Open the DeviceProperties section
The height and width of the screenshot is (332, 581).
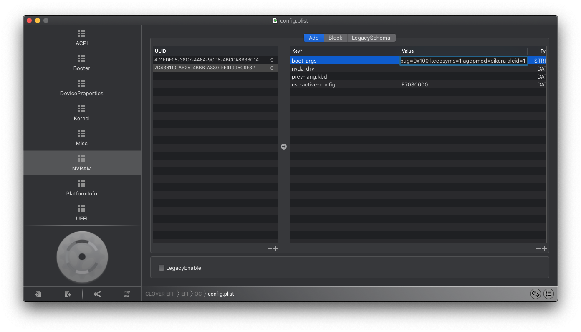82,88
